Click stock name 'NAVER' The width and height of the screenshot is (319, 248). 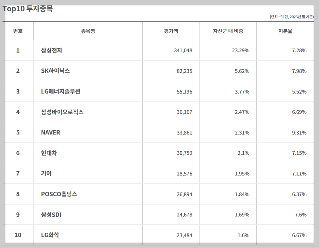click(51, 132)
